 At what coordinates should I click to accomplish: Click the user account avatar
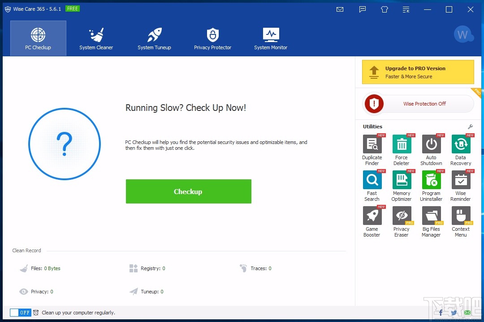pyautogui.click(x=462, y=34)
